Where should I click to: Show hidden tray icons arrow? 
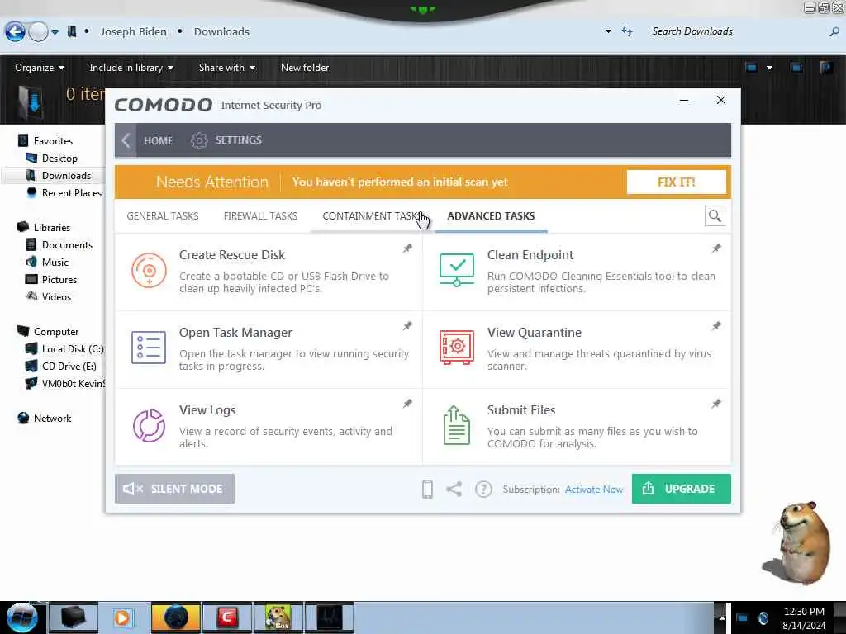pyautogui.click(x=721, y=617)
